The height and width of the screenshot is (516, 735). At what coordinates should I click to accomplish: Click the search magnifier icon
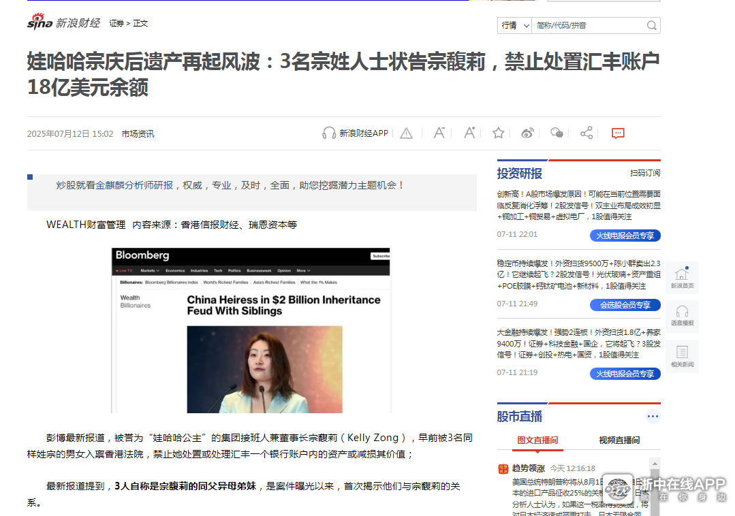click(x=652, y=25)
